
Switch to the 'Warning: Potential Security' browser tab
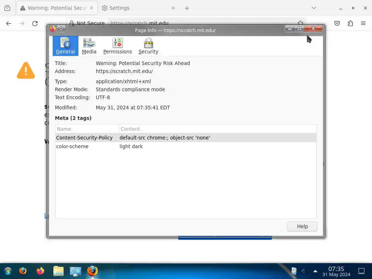[57, 8]
